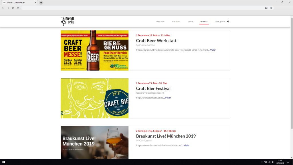Viewport: 293px width, 165px height.
Task: Click Mehr under Craft Bier Festival
Action: [168, 98]
